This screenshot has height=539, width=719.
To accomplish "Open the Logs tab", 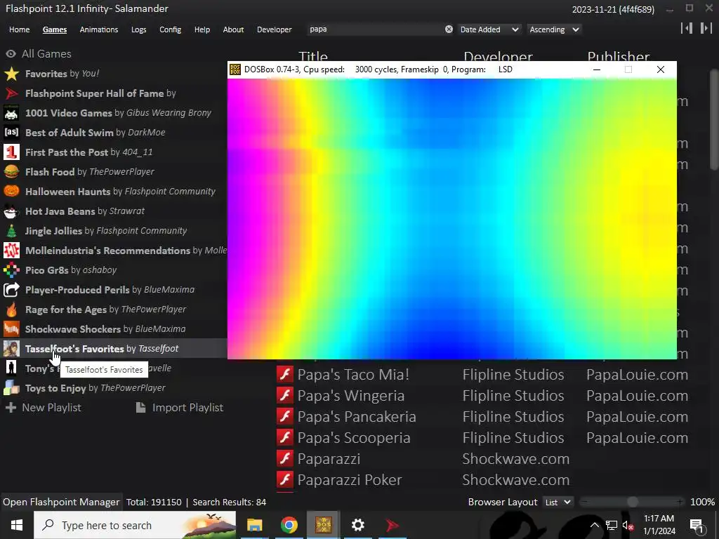I will tap(138, 29).
